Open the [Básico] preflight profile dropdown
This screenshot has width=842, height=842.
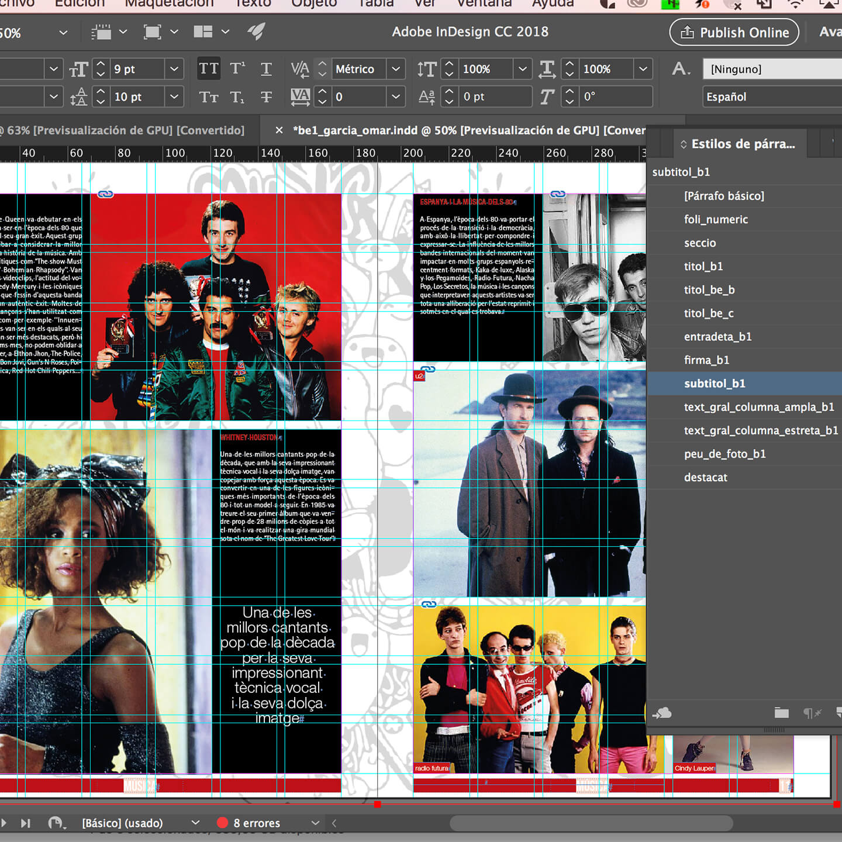click(195, 823)
